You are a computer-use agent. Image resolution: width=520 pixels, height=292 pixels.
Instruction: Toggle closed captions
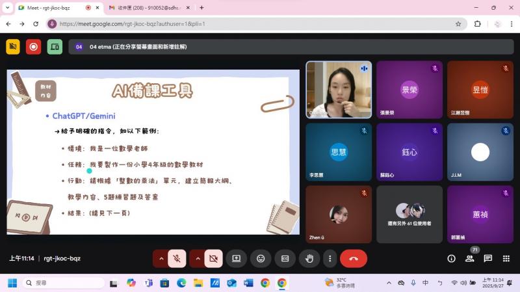[285, 258]
